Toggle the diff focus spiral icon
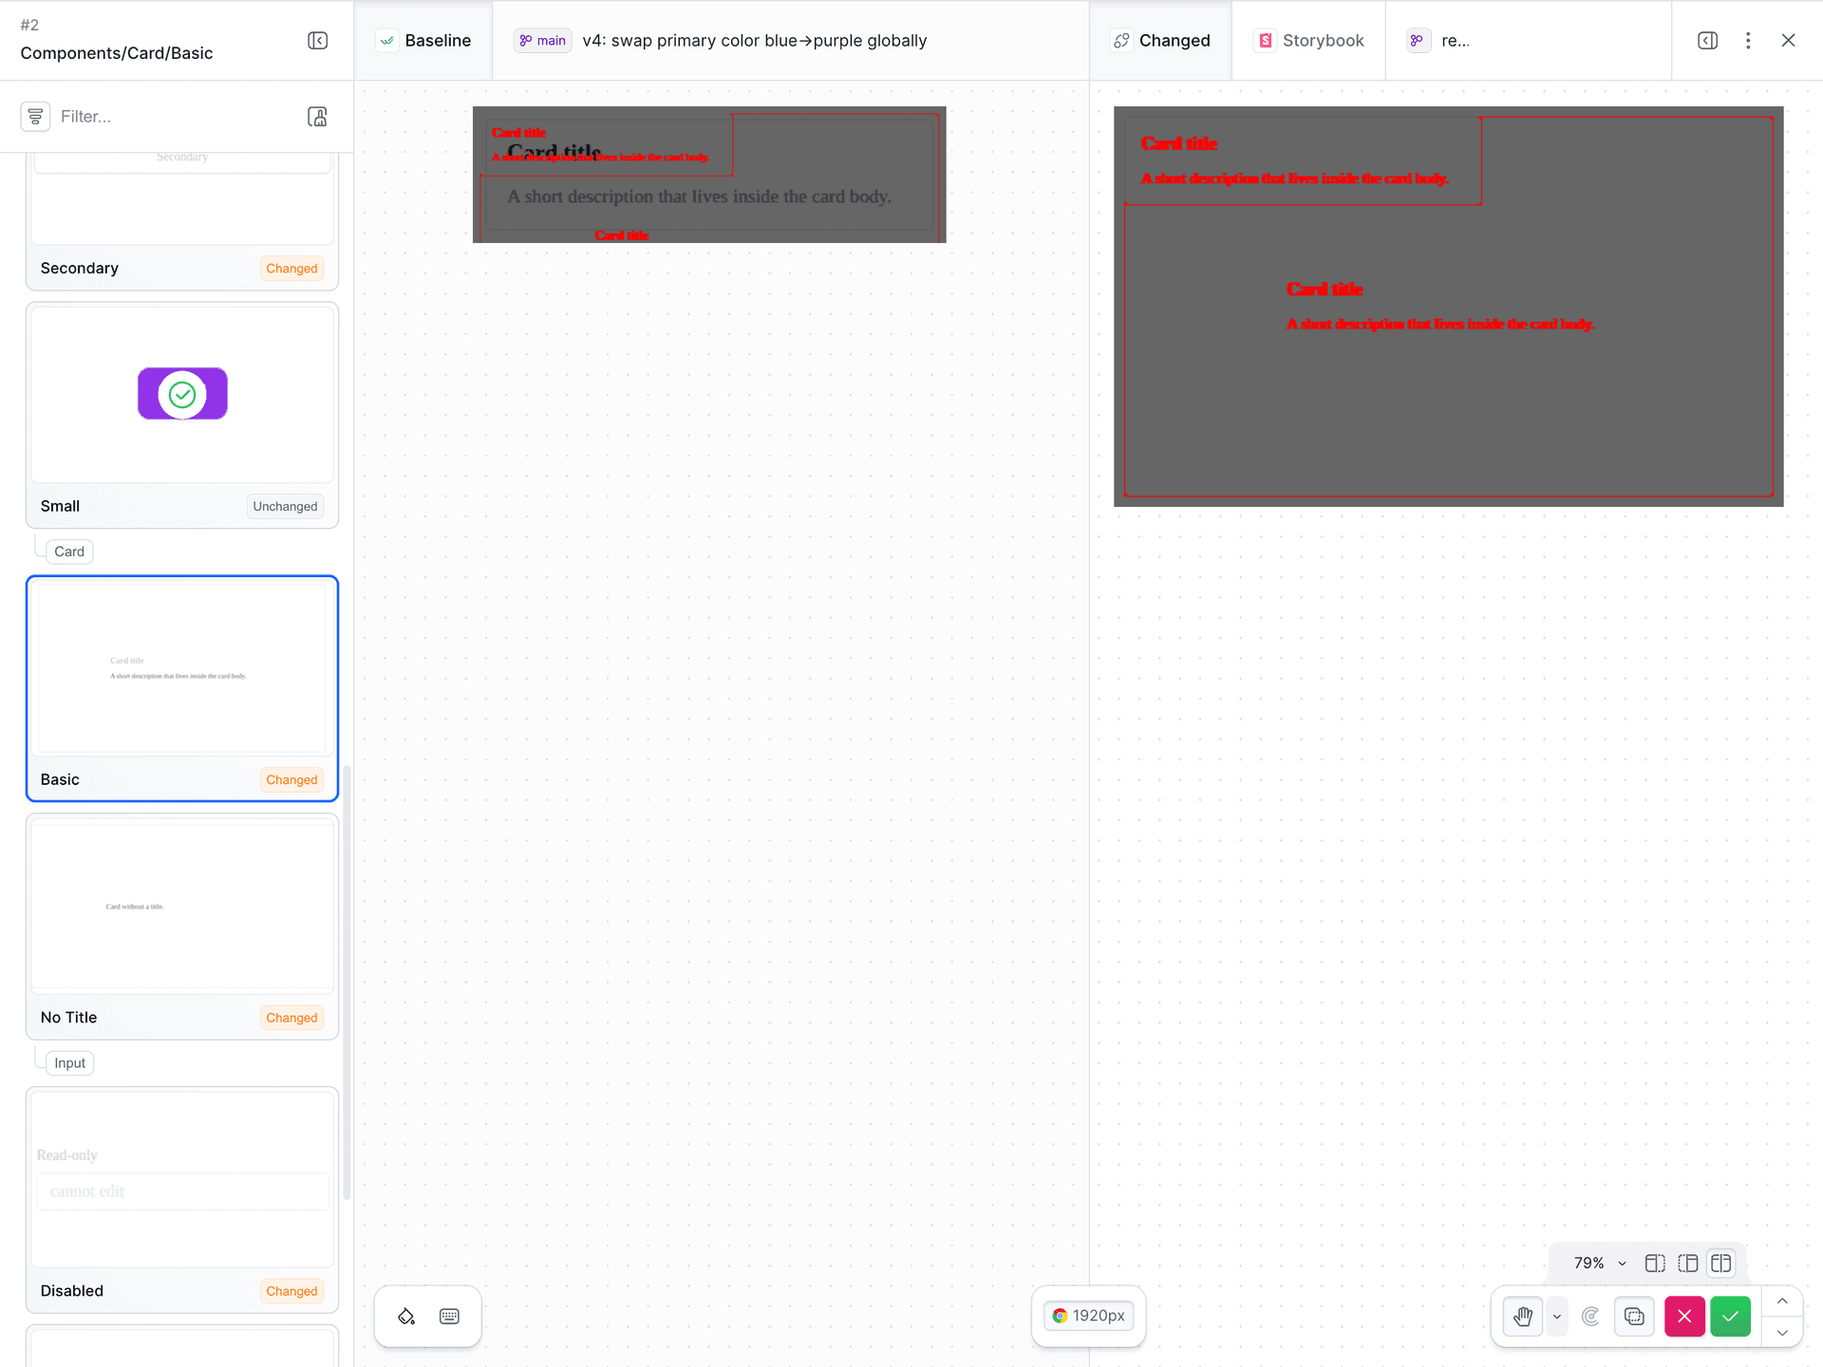Screen dimensions: 1823x1367 [x=1590, y=1317]
